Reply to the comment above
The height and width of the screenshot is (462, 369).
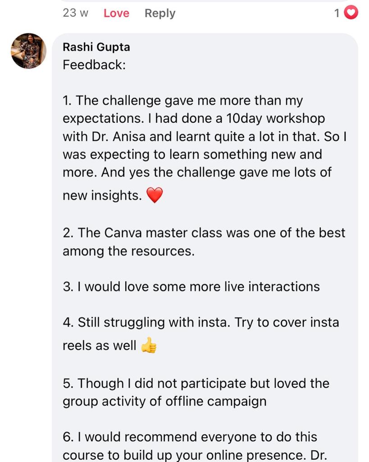click(x=160, y=14)
